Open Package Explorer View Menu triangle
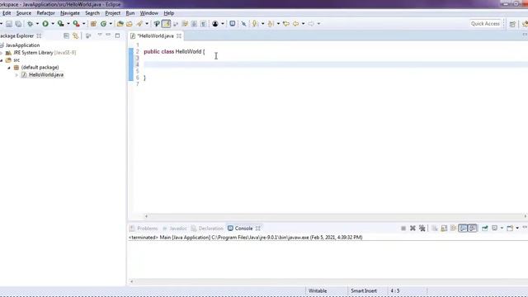The width and height of the screenshot is (528, 297). pos(100,35)
